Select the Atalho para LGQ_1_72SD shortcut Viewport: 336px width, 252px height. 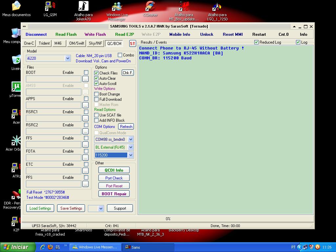click(x=217, y=11)
